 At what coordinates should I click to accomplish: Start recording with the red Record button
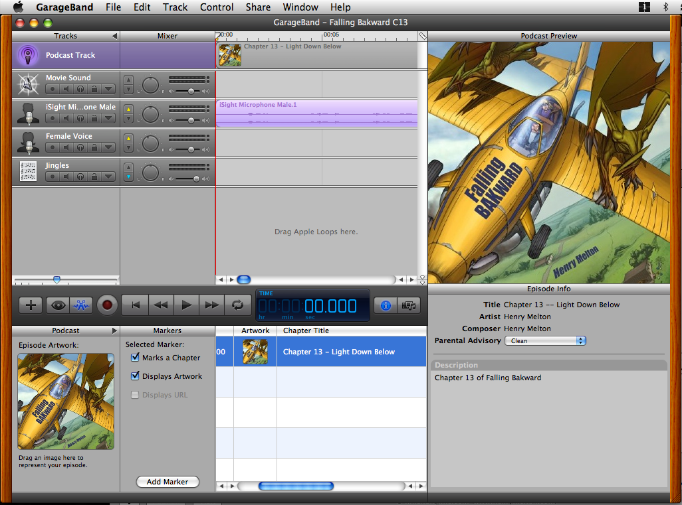[x=107, y=305]
